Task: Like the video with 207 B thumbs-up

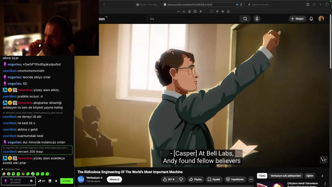Action: (x=168, y=179)
